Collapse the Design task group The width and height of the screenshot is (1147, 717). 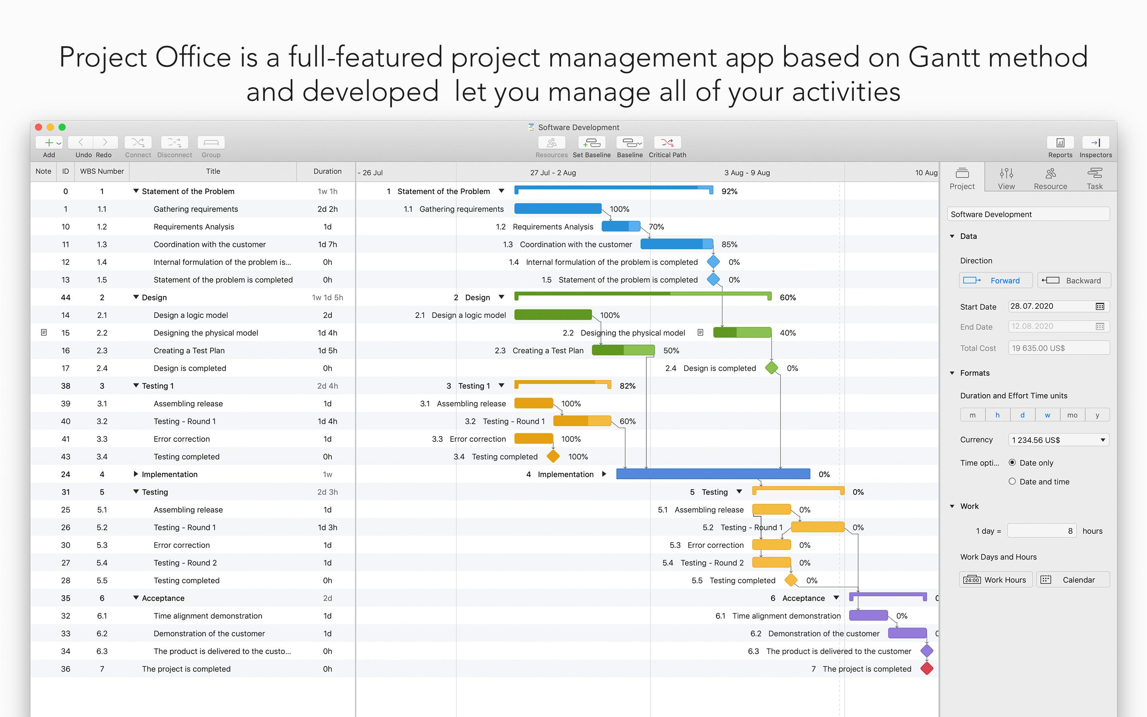pyautogui.click(x=136, y=297)
